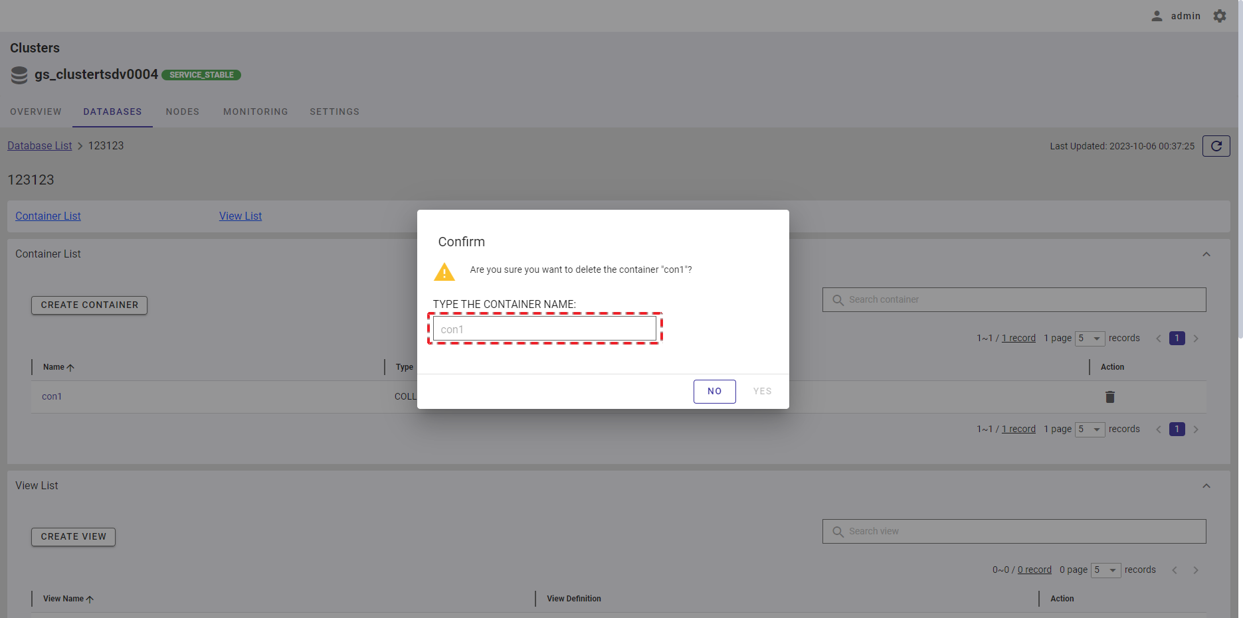Image resolution: width=1243 pixels, height=618 pixels.
Task: Go to page 1 in lower container pagination
Action: (1177, 429)
